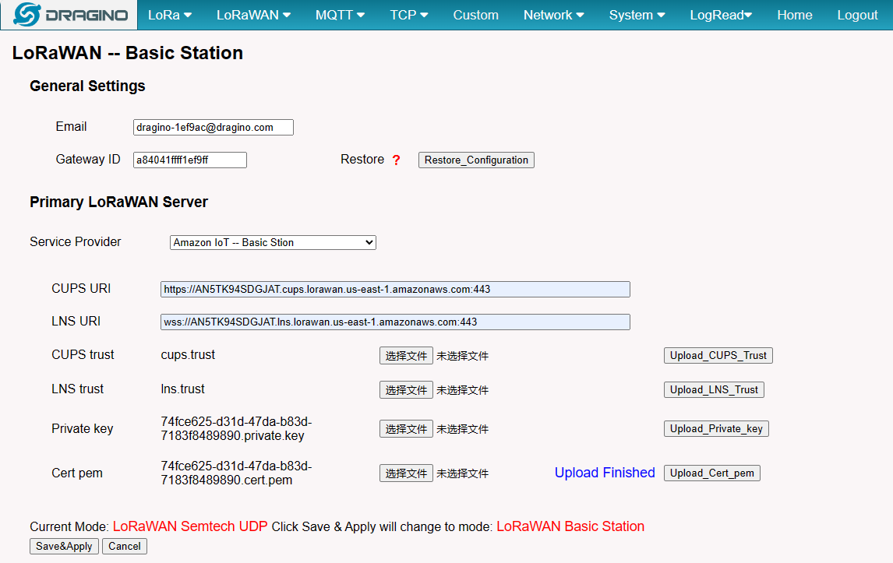The width and height of the screenshot is (893, 563).
Task: Open the Network menu
Action: click(553, 15)
